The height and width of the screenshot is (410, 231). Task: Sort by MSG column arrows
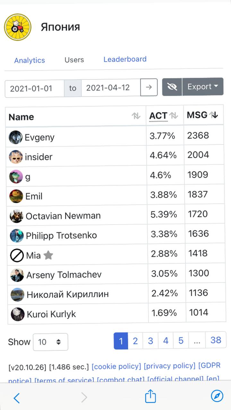tap(214, 115)
